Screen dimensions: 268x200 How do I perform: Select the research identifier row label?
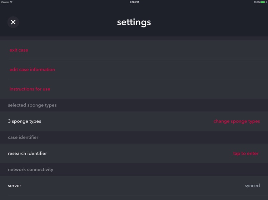coord(28,153)
